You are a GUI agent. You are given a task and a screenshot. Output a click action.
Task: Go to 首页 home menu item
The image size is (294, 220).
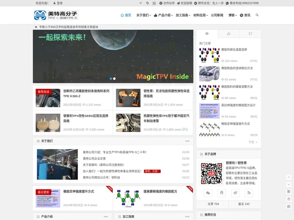click(x=126, y=15)
